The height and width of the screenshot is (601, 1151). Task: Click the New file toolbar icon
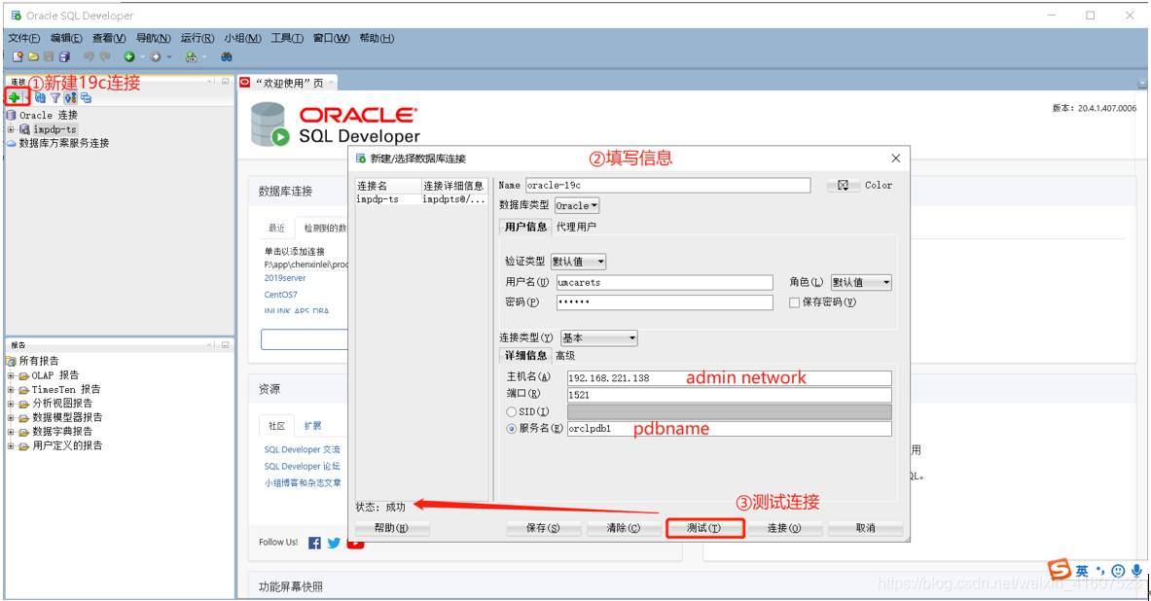pyautogui.click(x=18, y=56)
